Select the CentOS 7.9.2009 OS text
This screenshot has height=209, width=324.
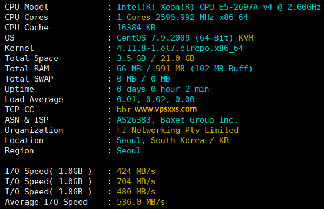[x=153, y=38]
